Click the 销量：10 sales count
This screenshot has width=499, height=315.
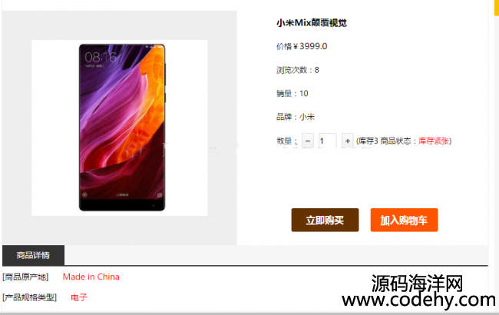point(292,93)
